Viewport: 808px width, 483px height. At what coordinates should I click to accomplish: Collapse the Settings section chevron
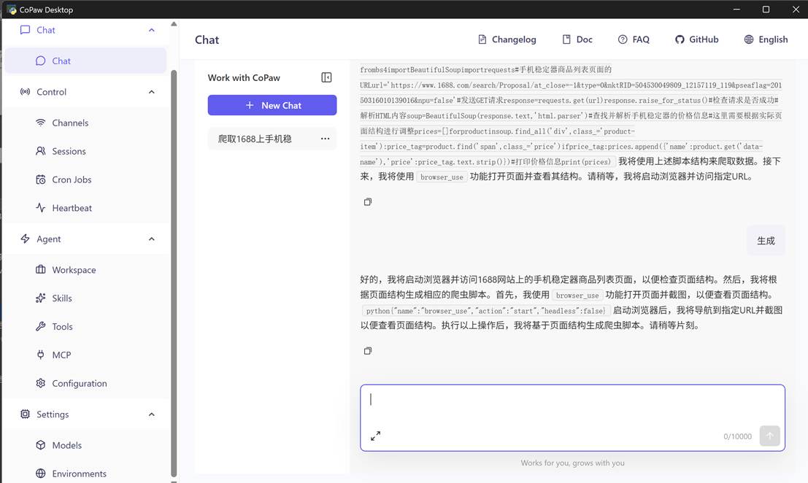(152, 414)
